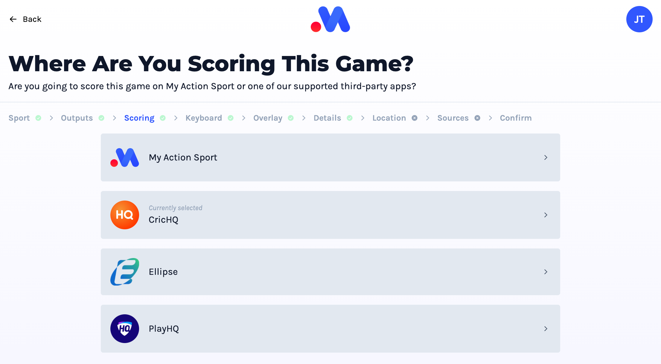
Task: Click the Location step icon
Action: [x=415, y=118]
